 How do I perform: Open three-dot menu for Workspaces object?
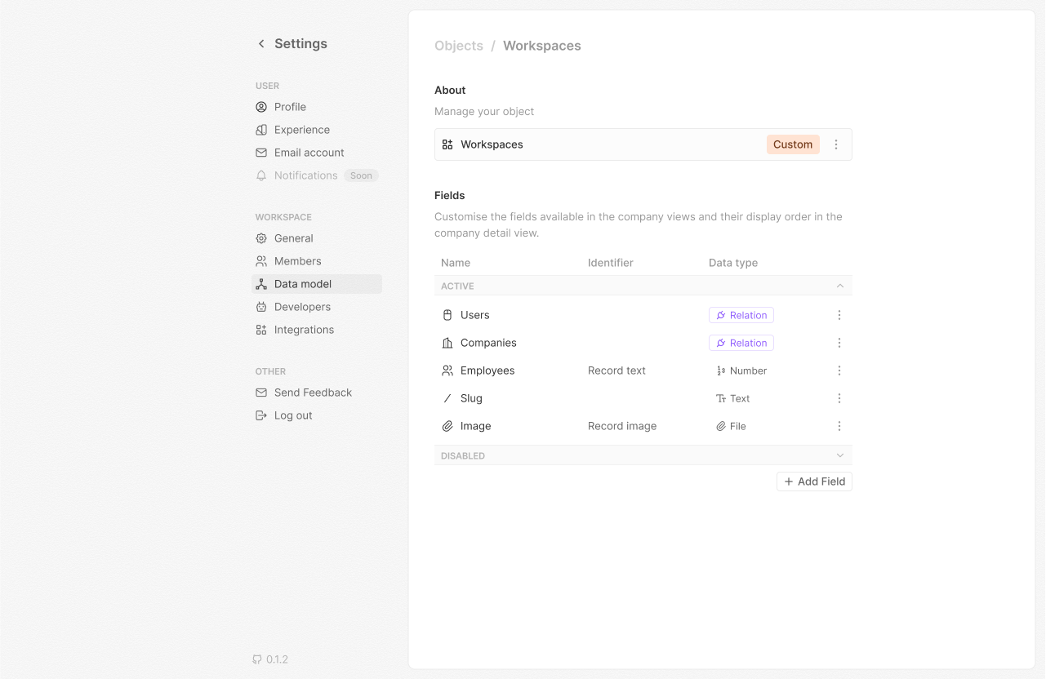pyautogui.click(x=835, y=144)
